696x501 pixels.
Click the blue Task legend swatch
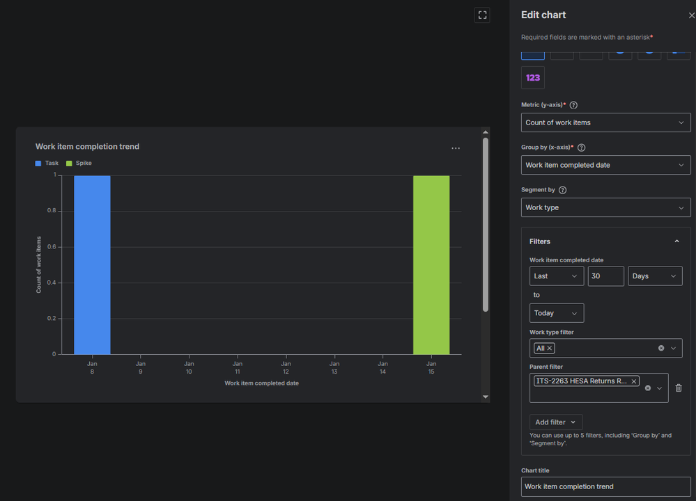pyautogui.click(x=38, y=163)
